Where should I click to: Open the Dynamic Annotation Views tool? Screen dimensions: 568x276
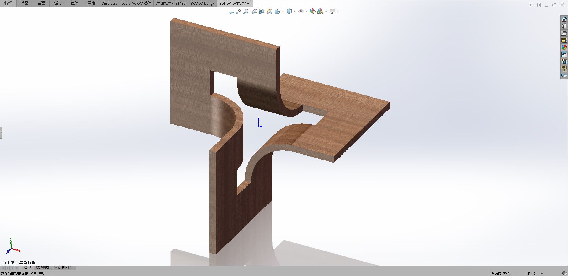click(270, 11)
